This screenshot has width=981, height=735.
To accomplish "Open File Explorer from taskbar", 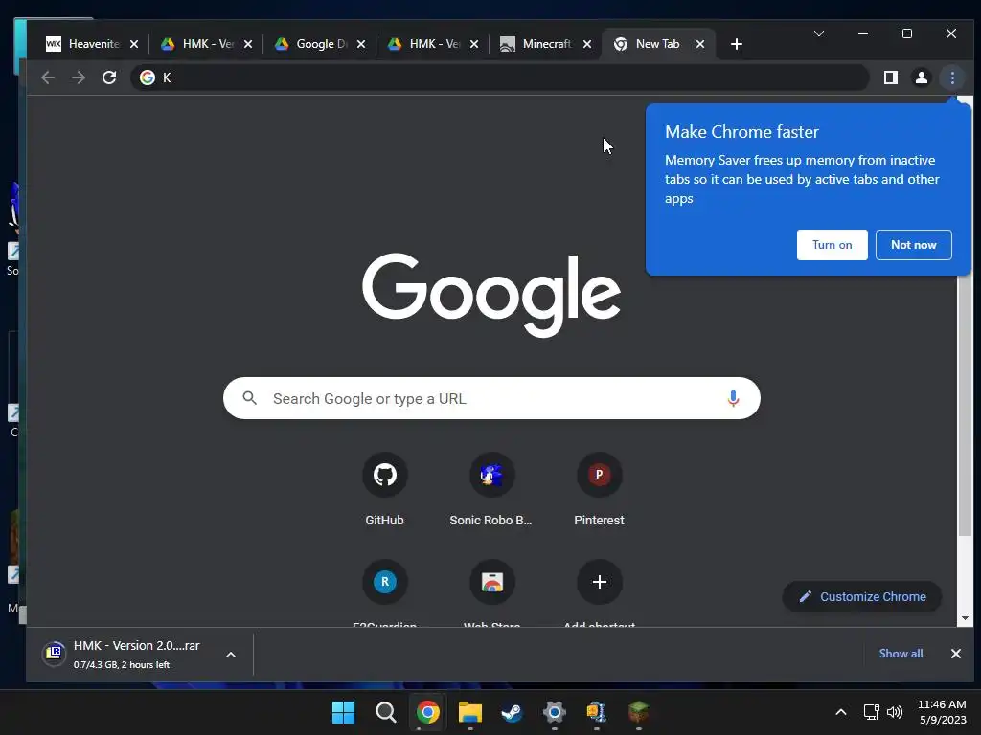I will pyautogui.click(x=469, y=712).
